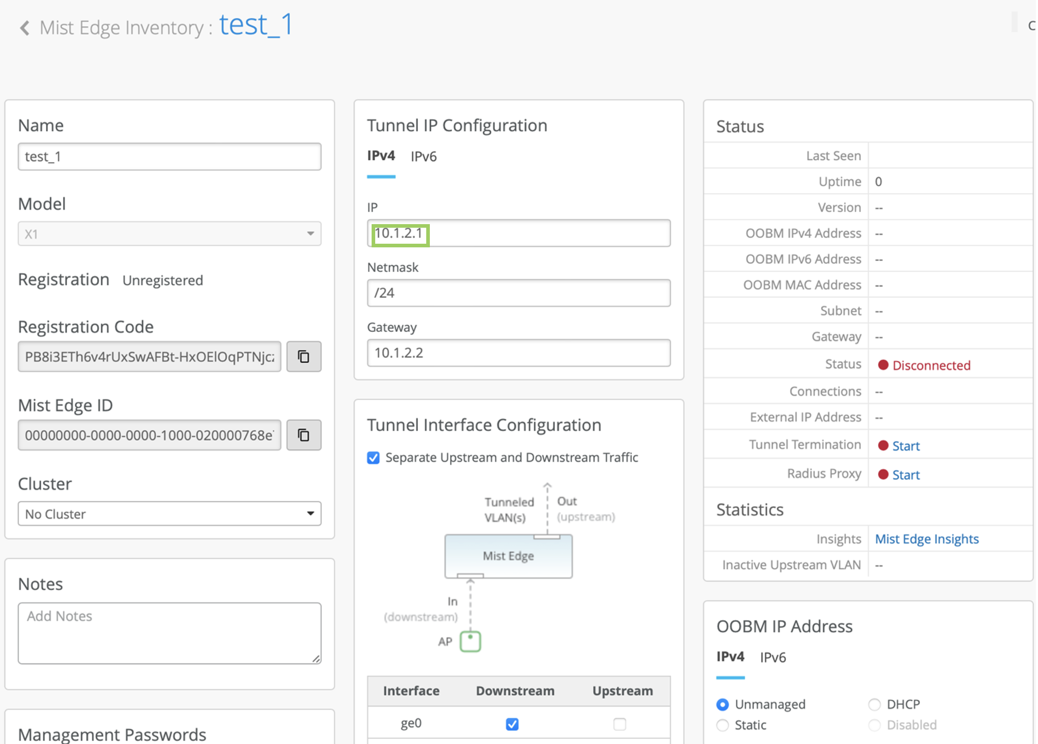The height and width of the screenshot is (744, 1038).
Task: Copy the Registration Code
Action: tap(304, 357)
